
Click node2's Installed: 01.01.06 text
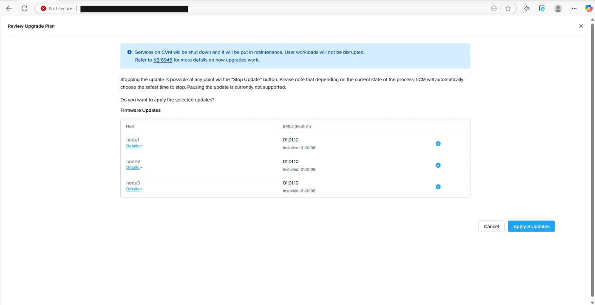(x=299, y=169)
